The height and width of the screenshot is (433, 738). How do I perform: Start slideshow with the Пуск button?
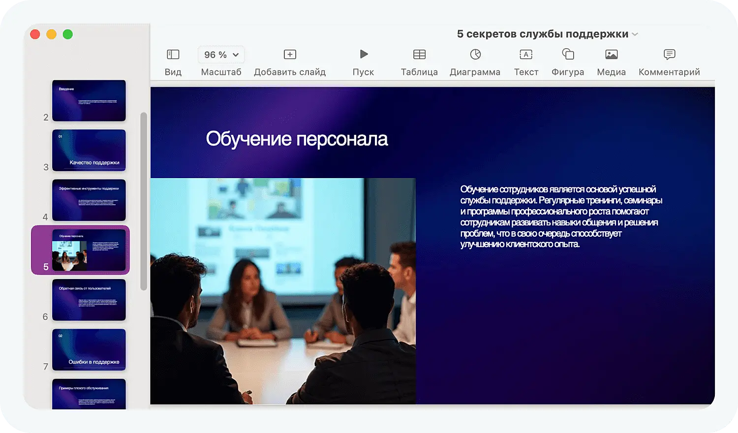pyautogui.click(x=363, y=55)
